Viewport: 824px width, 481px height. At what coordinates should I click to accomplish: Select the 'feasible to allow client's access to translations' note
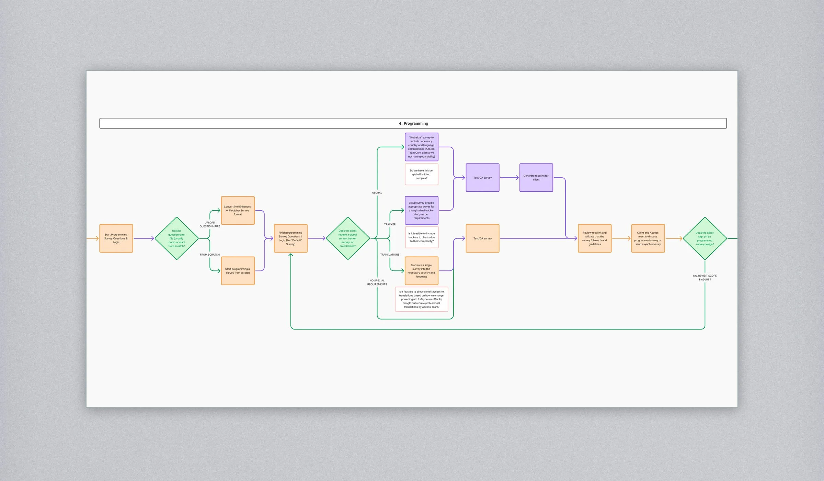point(422,299)
